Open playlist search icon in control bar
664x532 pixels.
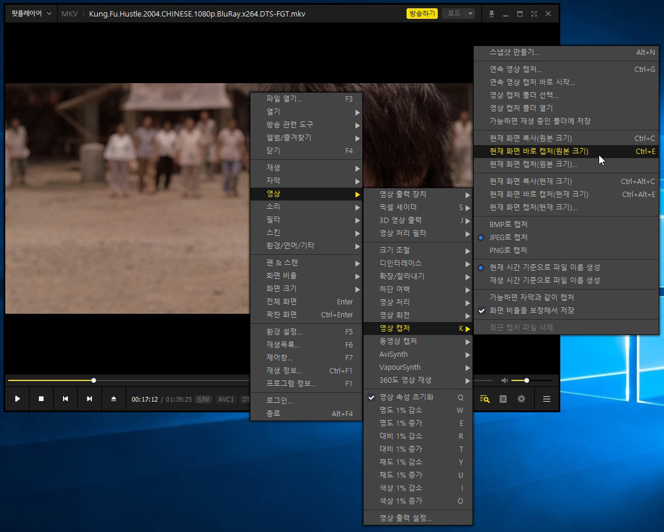tap(484, 399)
